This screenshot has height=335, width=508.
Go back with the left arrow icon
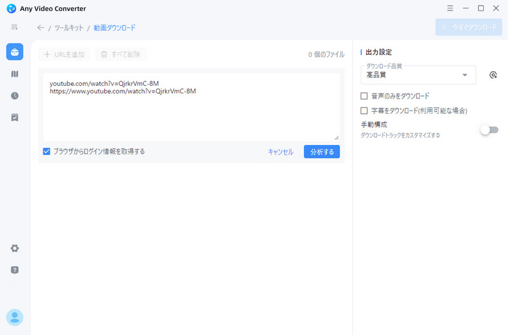coord(41,28)
